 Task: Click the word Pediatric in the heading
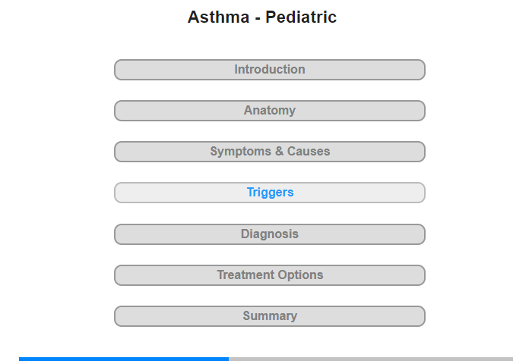coord(301,17)
